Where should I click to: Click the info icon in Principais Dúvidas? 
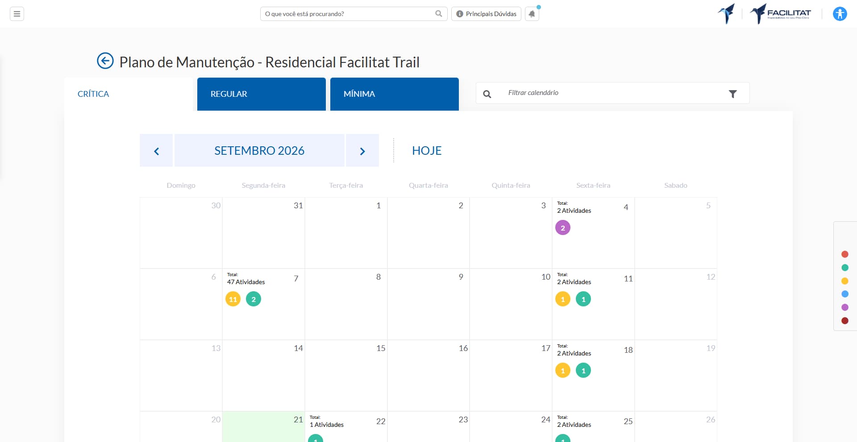[459, 14]
